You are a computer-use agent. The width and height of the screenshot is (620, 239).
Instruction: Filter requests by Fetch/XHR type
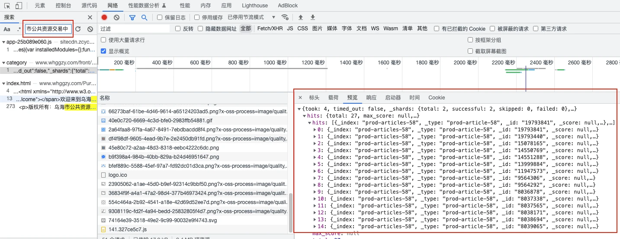(x=270, y=29)
